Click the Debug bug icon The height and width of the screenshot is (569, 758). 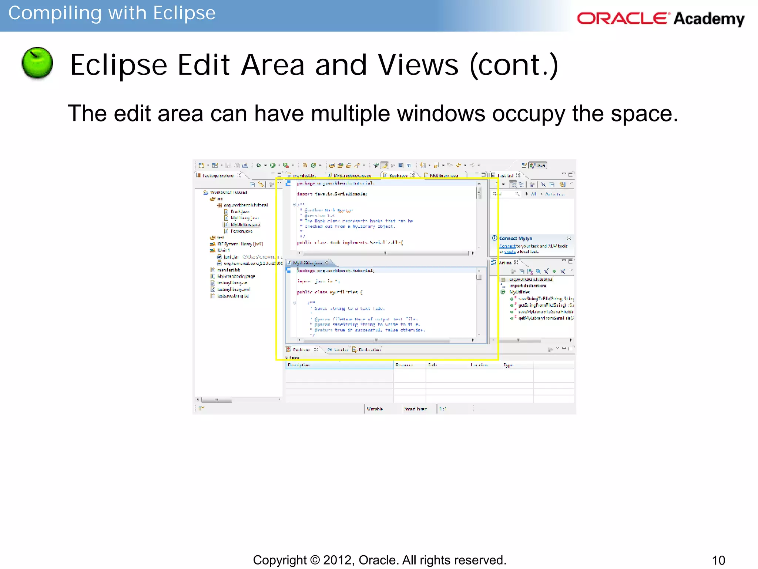(259, 165)
